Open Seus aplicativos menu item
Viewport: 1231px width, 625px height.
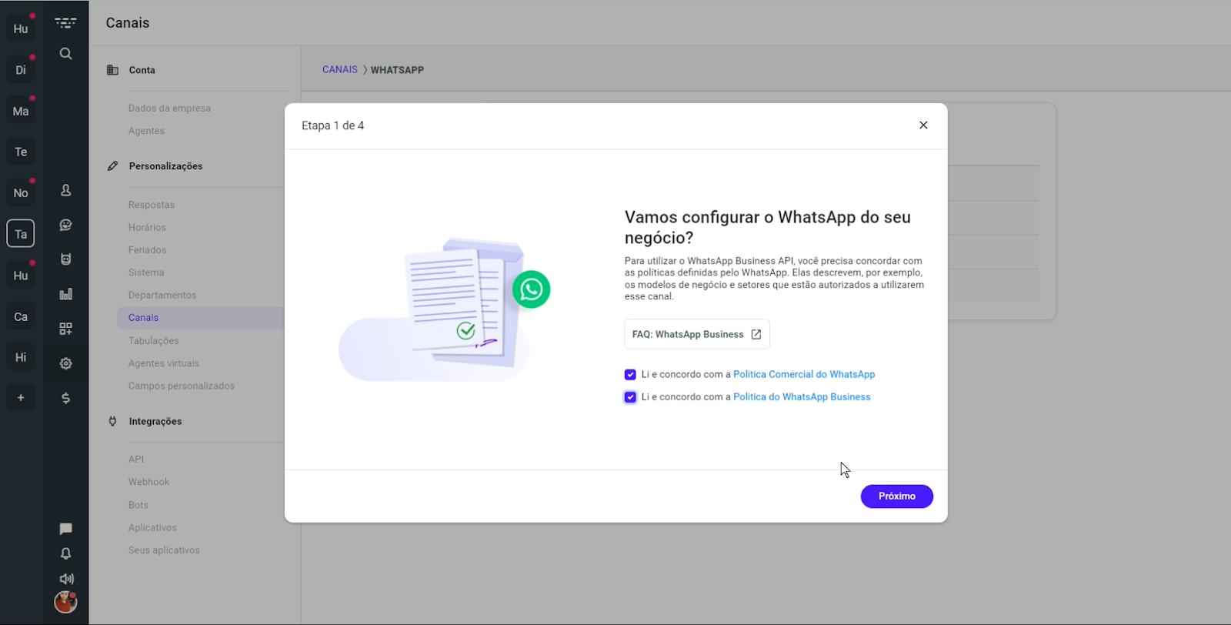pyautogui.click(x=164, y=550)
